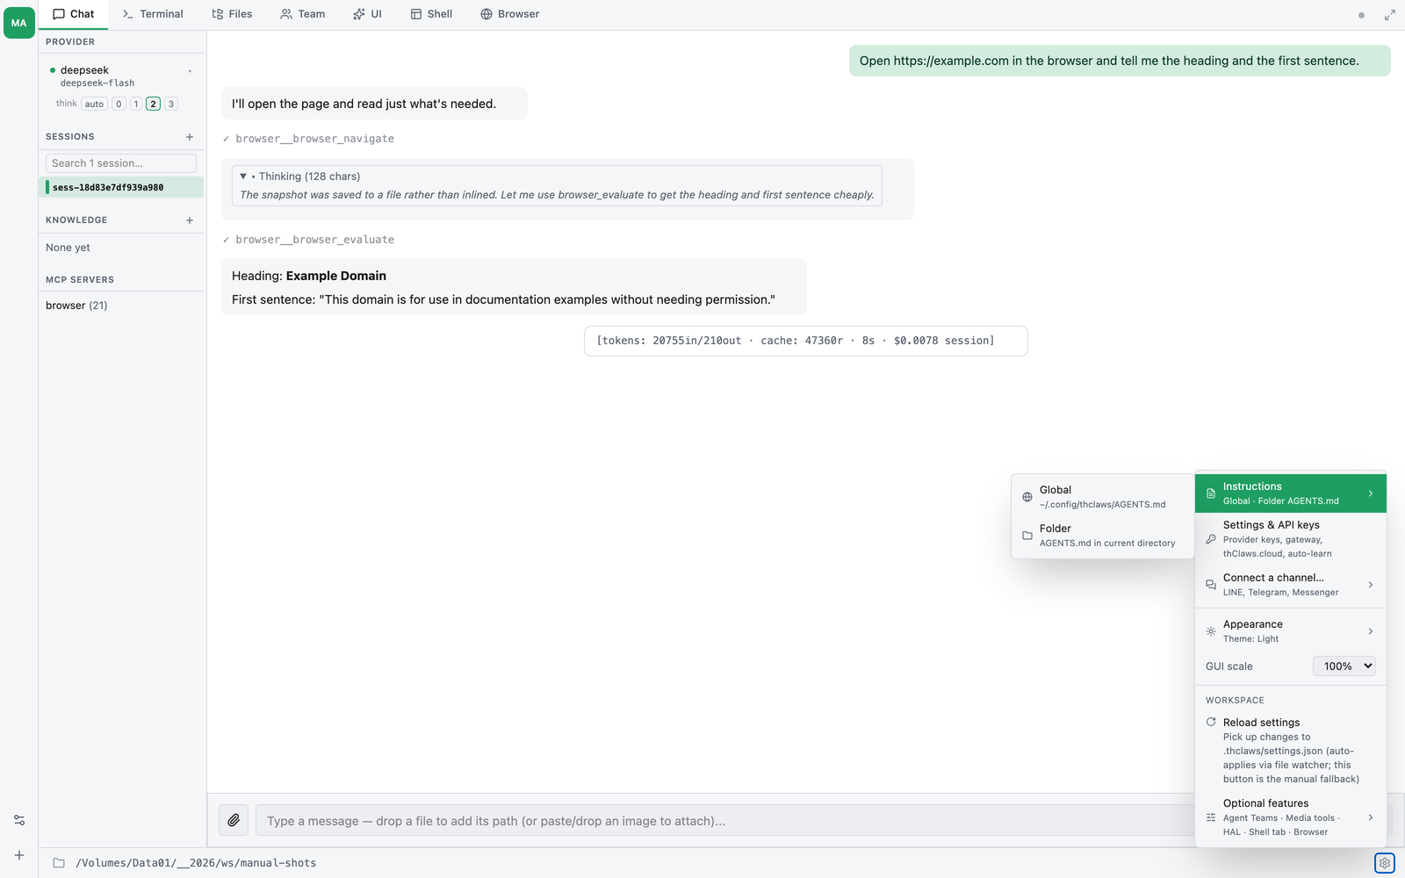
Task: Expand Connect a channel chevron
Action: (x=1371, y=585)
